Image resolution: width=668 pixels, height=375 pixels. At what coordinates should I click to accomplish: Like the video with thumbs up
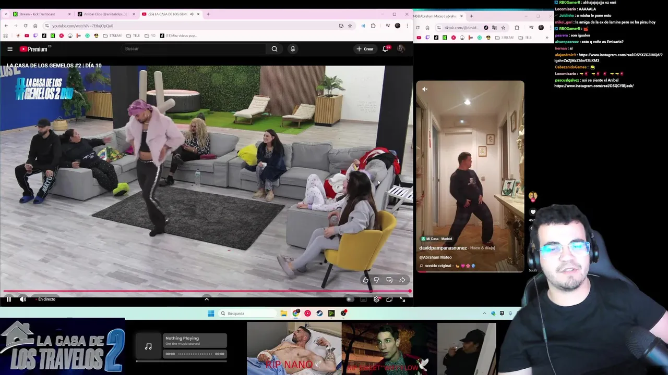coord(365,280)
